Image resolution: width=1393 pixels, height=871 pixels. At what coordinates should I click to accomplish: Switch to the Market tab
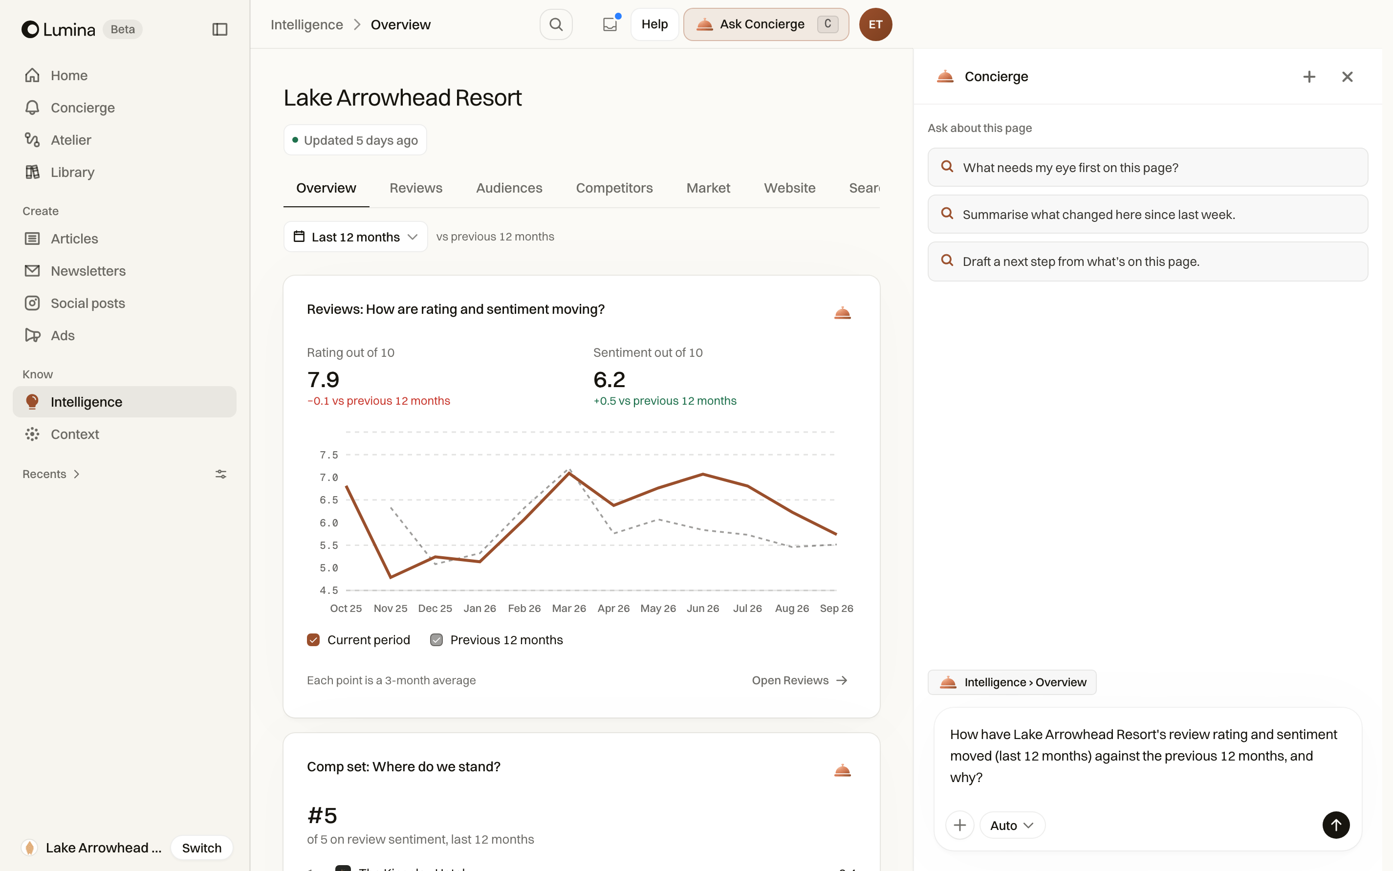click(708, 188)
